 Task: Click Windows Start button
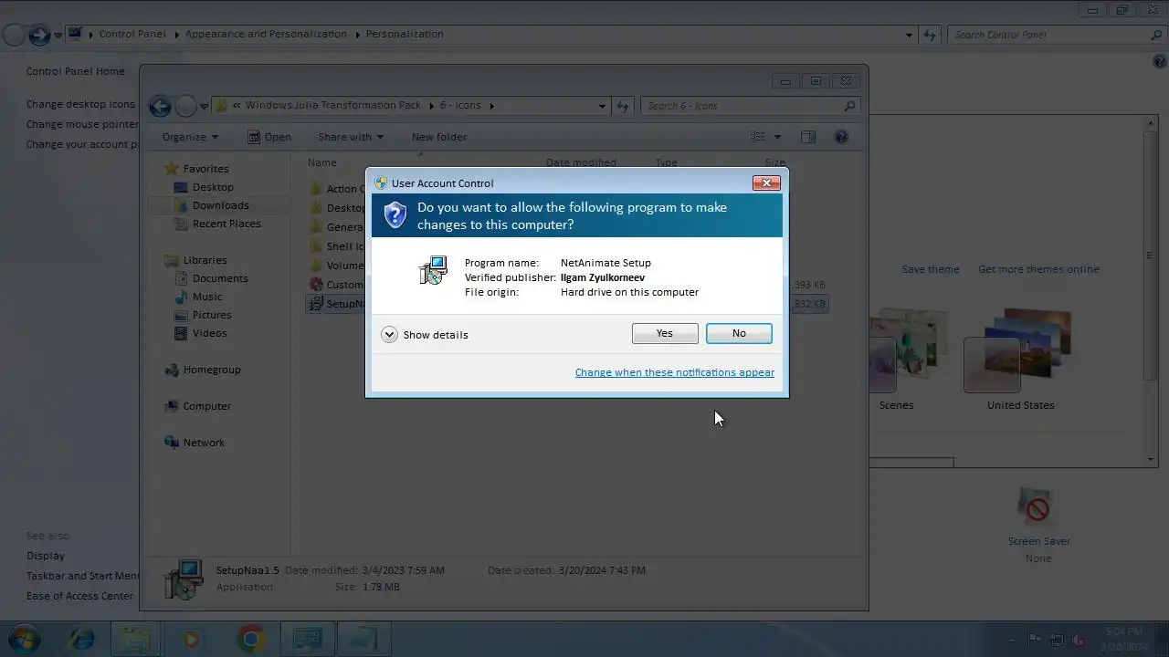pos(23,638)
